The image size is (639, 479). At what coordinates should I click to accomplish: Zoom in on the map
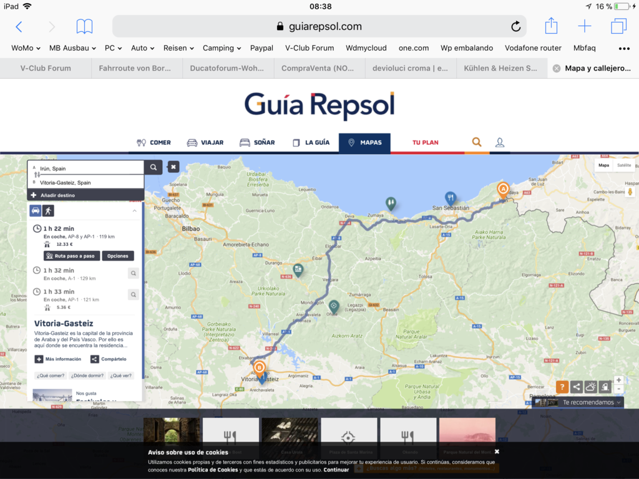point(618,380)
